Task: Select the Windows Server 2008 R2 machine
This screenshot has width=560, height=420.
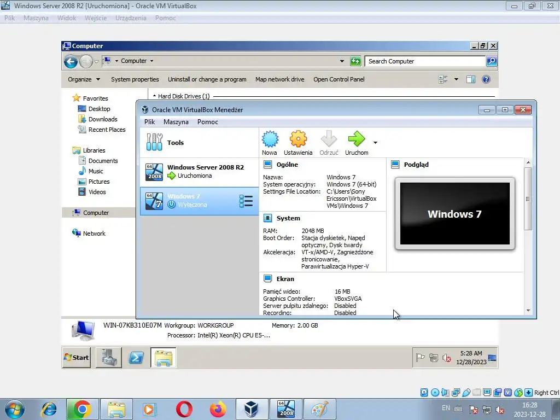Action: [199, 172]
